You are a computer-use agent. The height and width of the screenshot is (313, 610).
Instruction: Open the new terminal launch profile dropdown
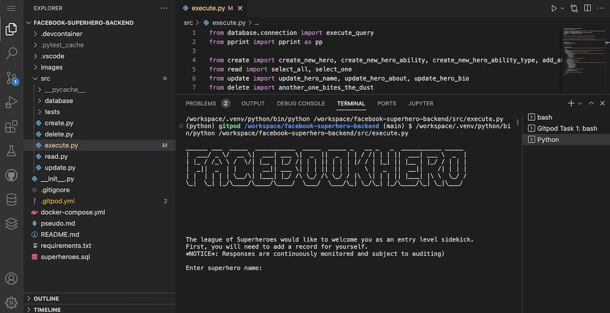click(580, 104)
